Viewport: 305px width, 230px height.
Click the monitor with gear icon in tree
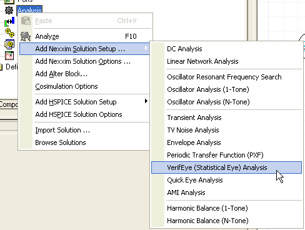[x=9, y=44]
